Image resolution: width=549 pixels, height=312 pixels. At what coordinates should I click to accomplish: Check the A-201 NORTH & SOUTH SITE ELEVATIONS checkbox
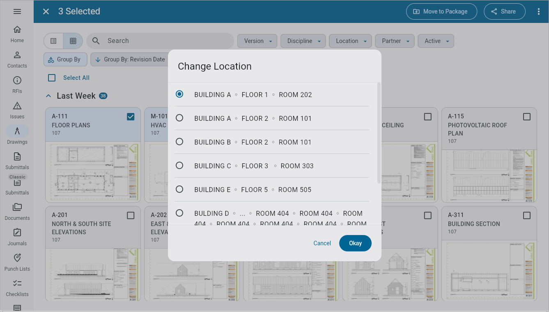point(131,215)
